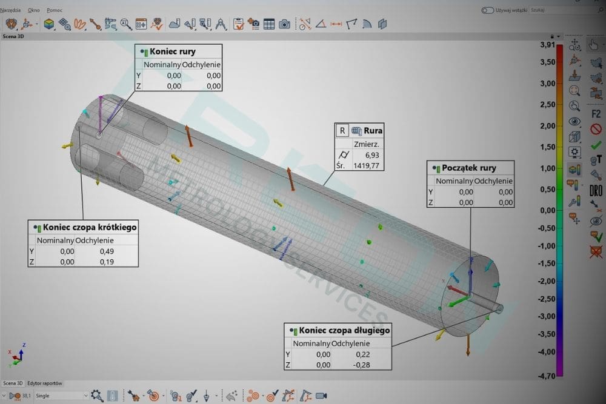
Task: Click the compass/divider tool icon
Action: (x=221, y=24)
